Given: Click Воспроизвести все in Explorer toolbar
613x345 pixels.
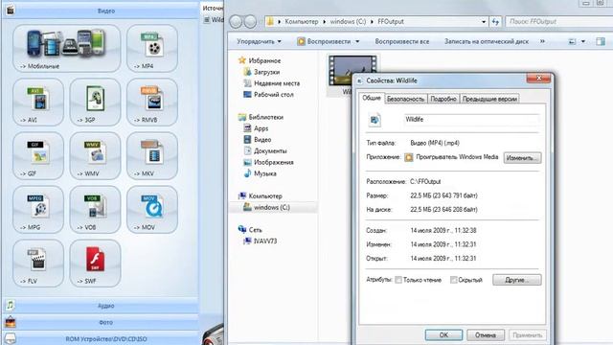Looking at the screenshot, I should [402, 41].
